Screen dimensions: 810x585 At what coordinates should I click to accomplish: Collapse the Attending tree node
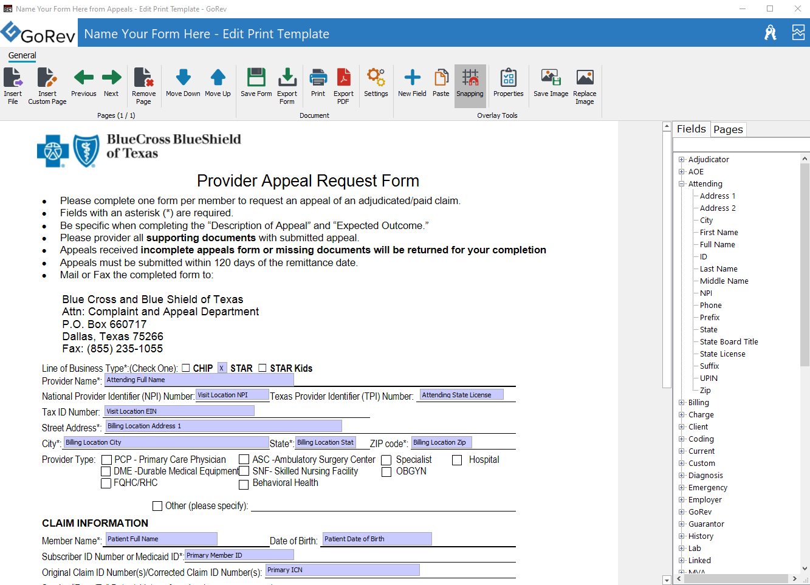pyautogui.click(x=681, y=183)
